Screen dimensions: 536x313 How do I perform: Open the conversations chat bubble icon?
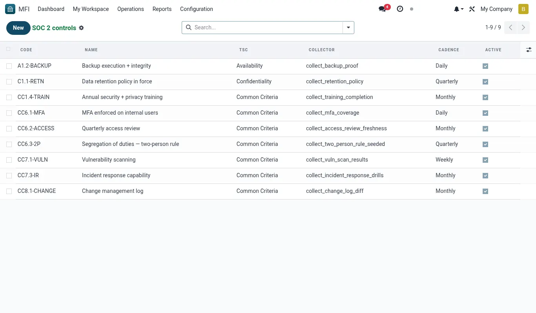[382, 9]
